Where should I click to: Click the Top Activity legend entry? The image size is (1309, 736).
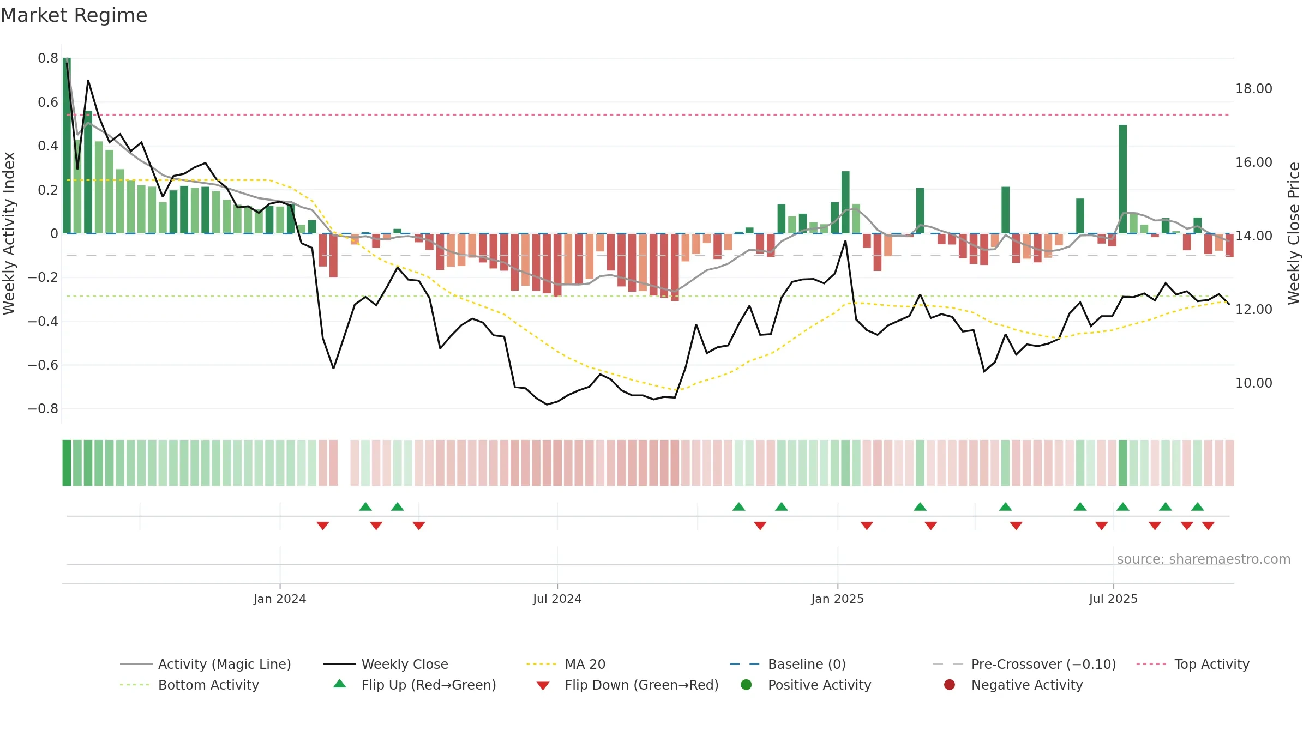click(1193, 664)
